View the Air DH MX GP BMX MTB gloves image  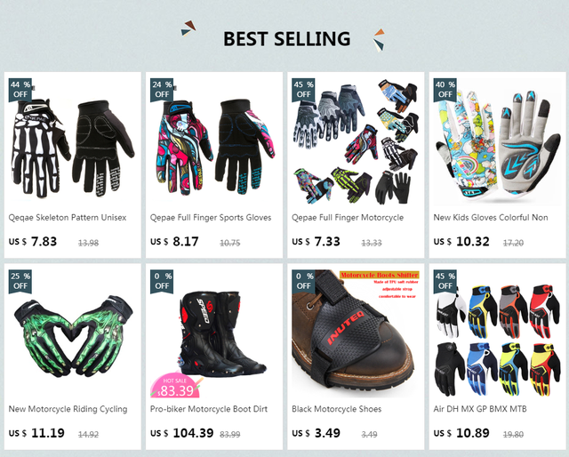[497, 333]
